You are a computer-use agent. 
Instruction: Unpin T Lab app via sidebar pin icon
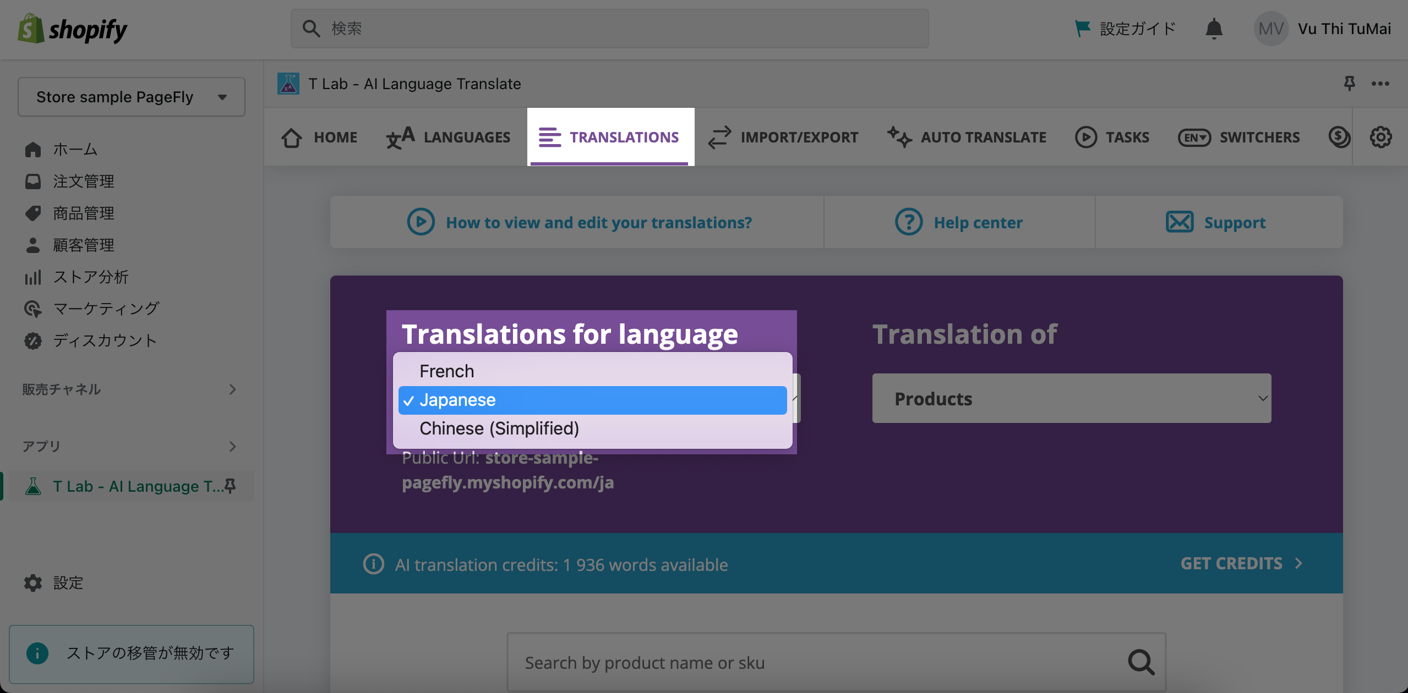tap(231, 486)
